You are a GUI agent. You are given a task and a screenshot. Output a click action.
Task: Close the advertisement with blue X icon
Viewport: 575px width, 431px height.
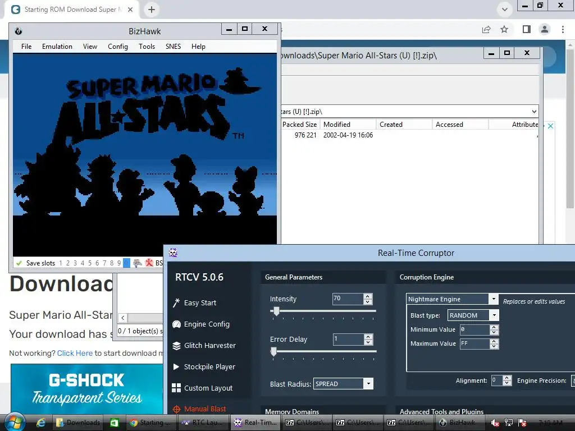550,126
